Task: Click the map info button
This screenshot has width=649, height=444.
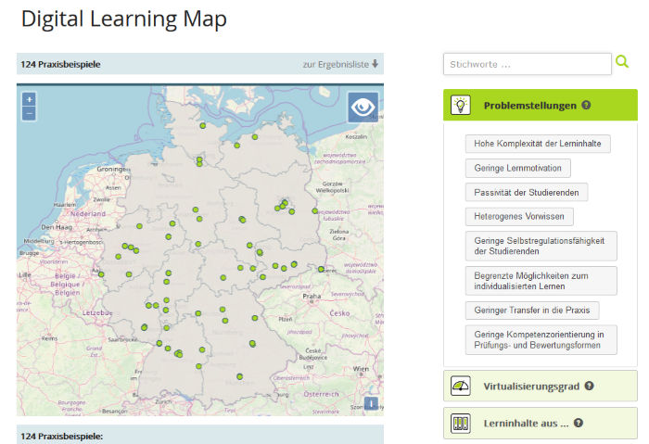Action: (x=371, y=403)
